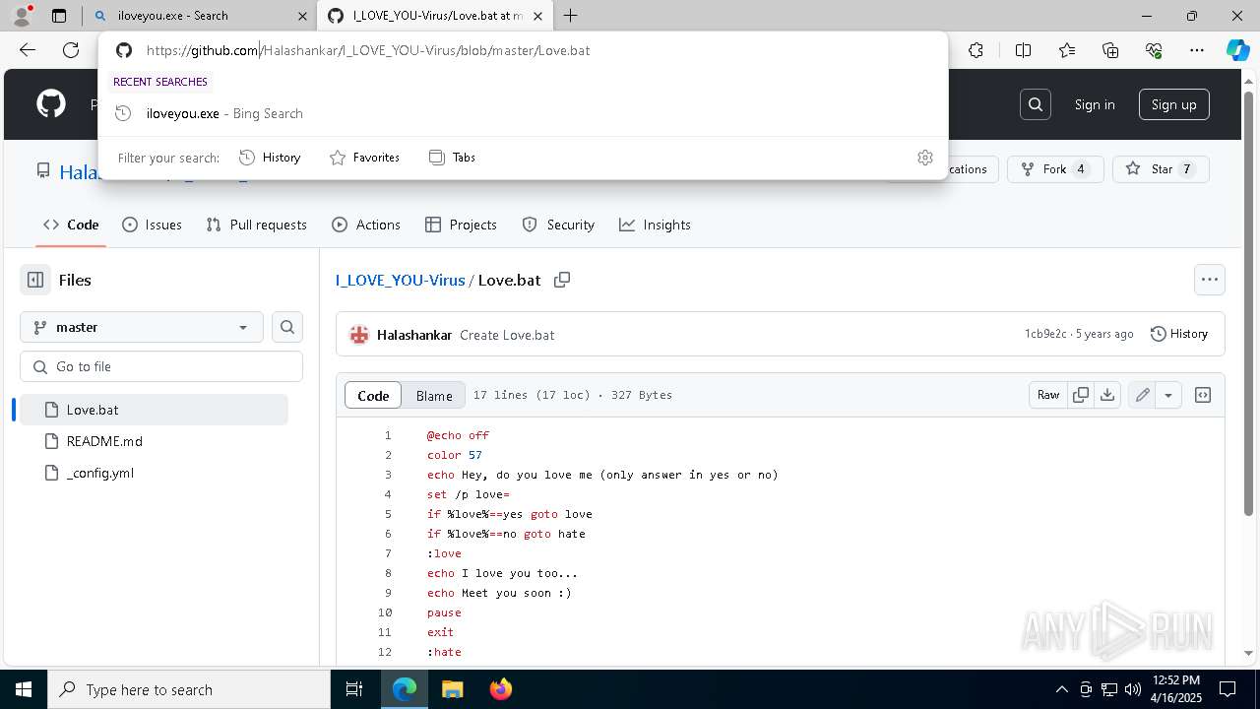Select _config.yml in the file tree
Viewport: 1260px width, 709px height.
pyautogui.click(x=152, y=473)
